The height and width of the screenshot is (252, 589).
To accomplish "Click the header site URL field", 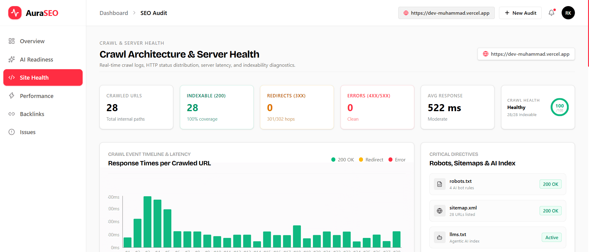I will [447, 13].
